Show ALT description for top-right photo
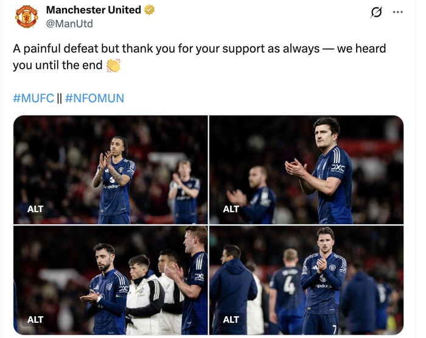426x338 pixels. [231, 209]
